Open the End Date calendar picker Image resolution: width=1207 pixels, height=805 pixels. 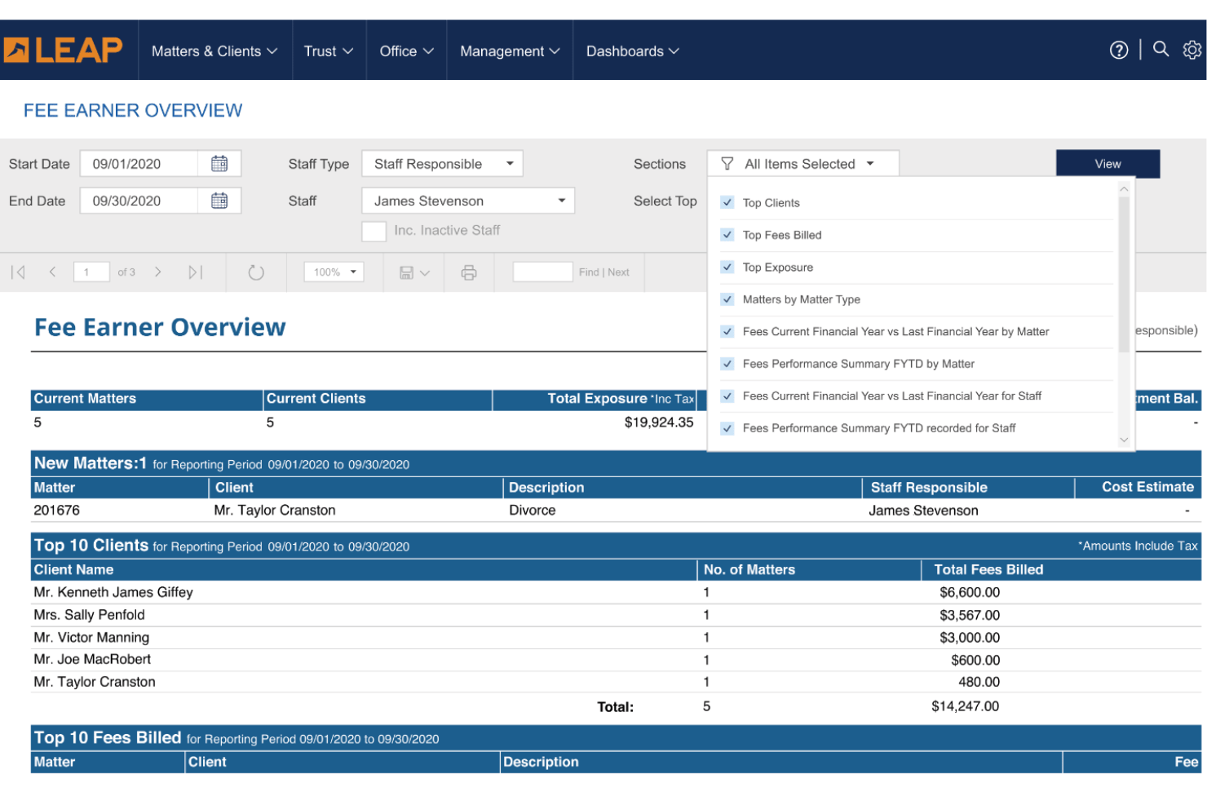219,201
